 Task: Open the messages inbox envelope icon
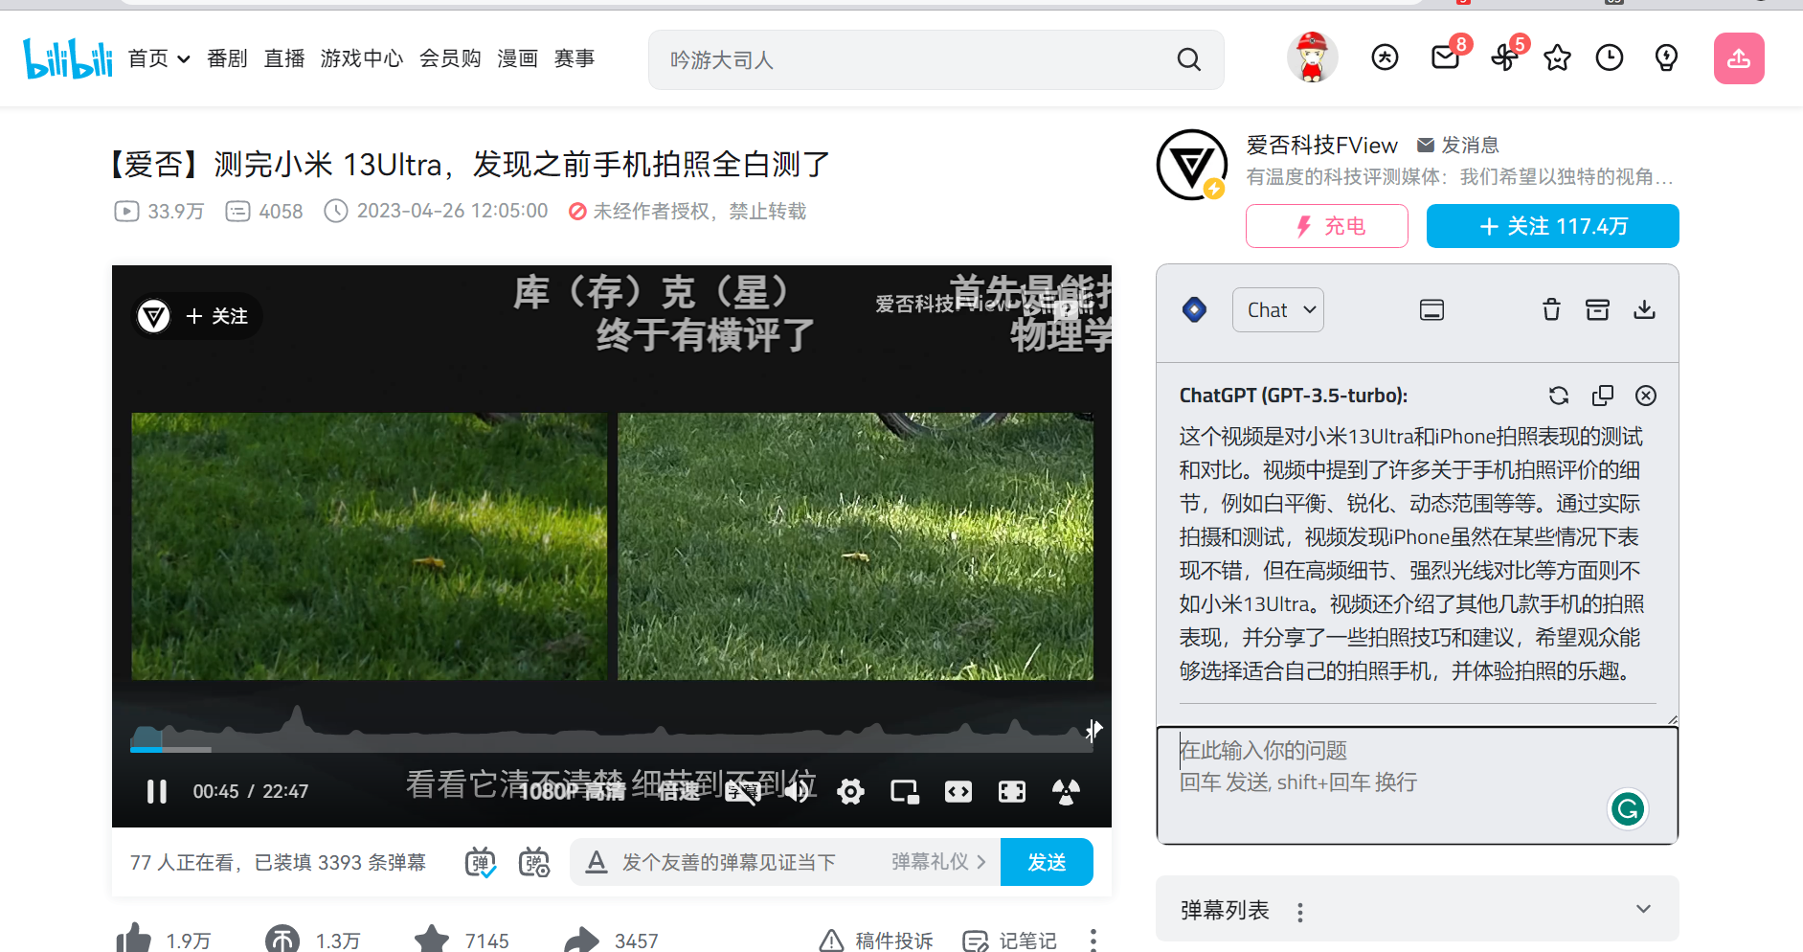coord(1445,58)
